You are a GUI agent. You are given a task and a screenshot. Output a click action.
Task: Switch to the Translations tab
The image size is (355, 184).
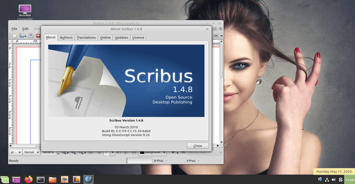click(x=86, y=38)
